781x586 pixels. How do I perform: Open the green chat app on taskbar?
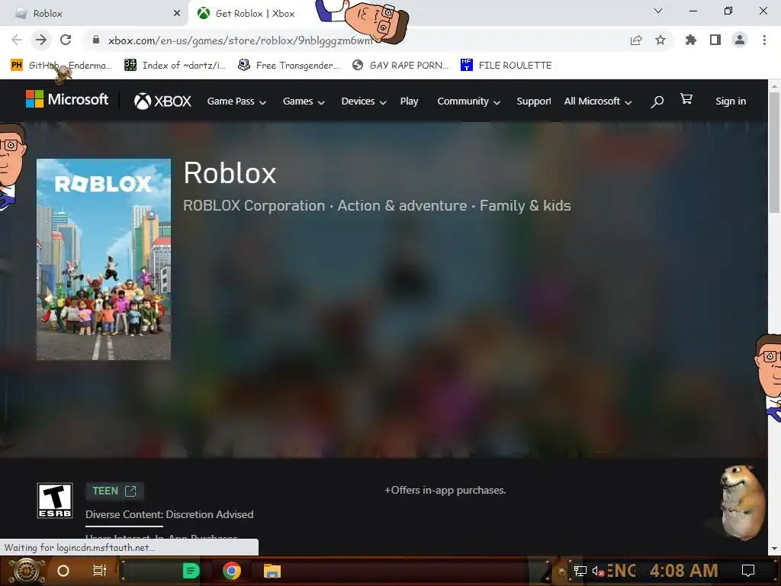point(191,571)
